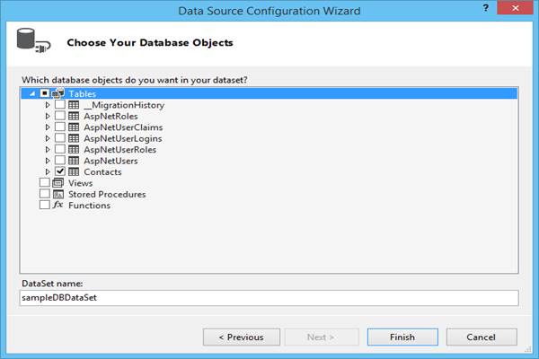This screenshot has width=539, height=359.
Task: Click the Stored Procedures node icon
Action: [x=58, y=194]
